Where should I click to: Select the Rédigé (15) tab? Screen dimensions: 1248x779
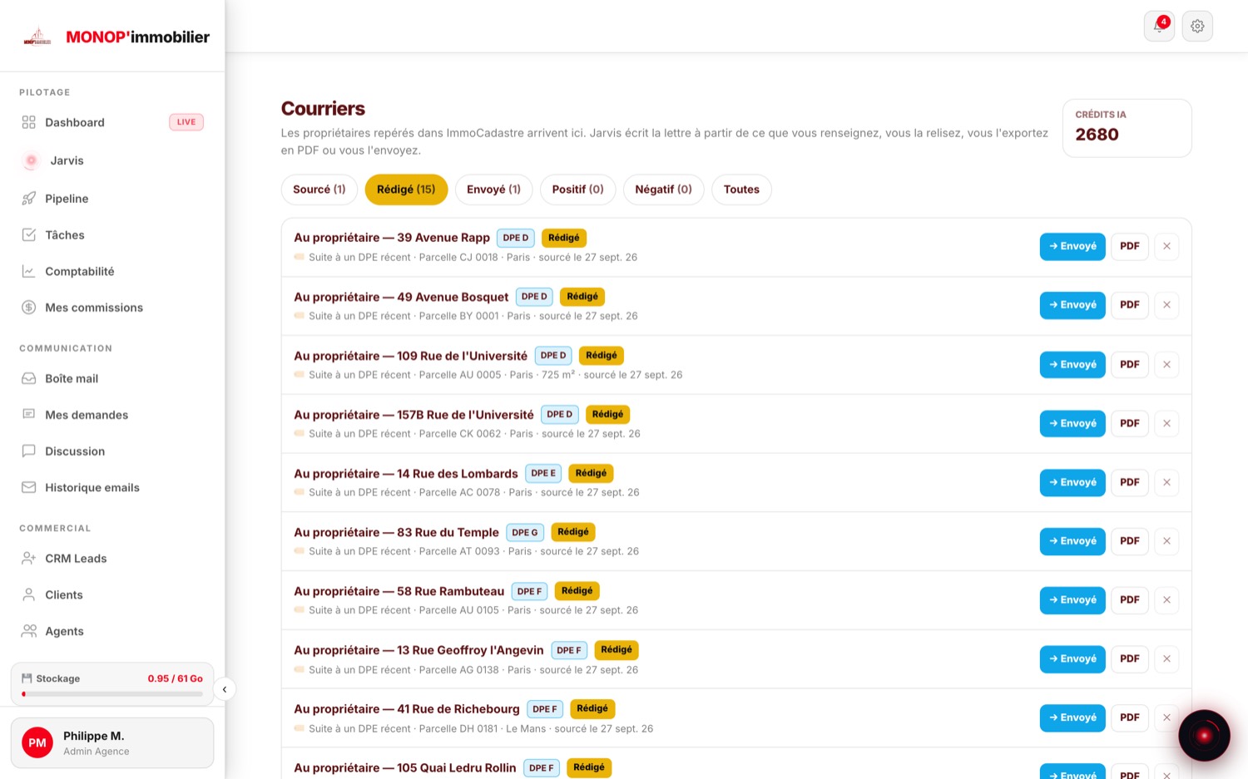pyautogui.click(x=406, y=190)
